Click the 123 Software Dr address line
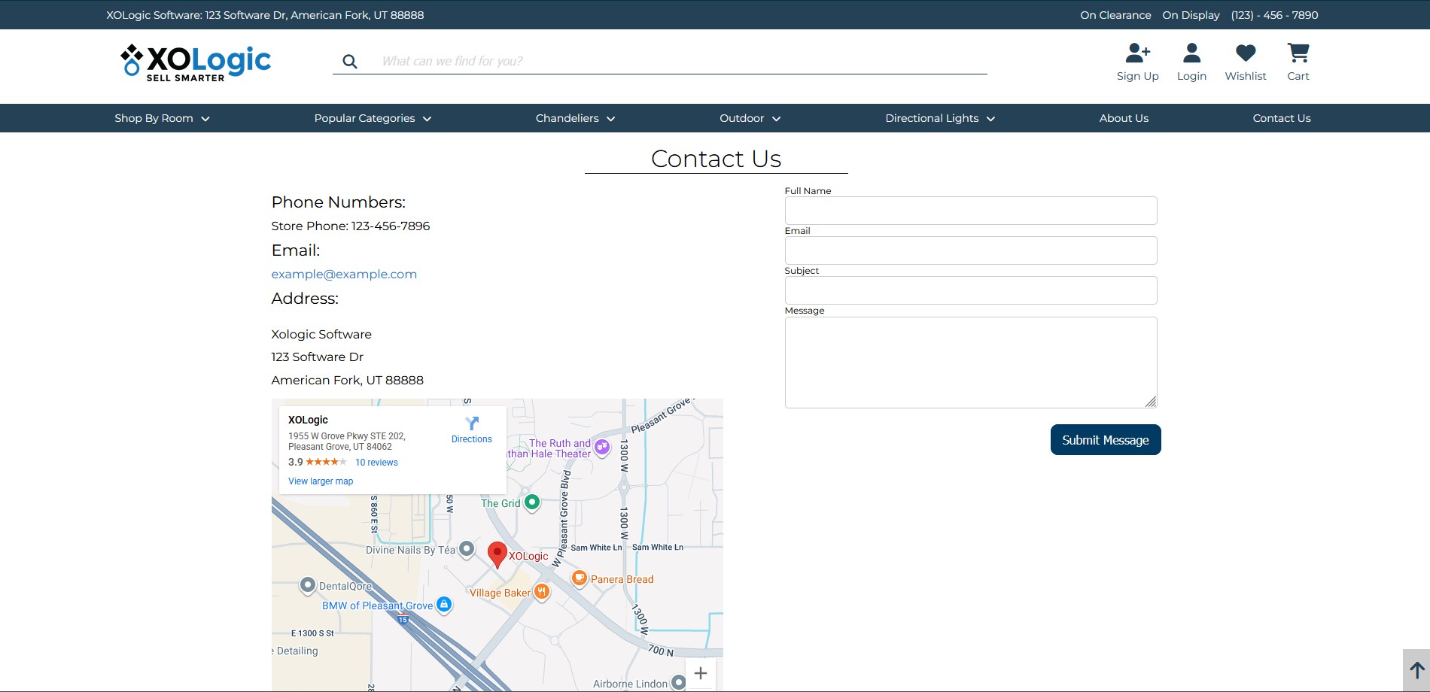This screenshot has height=692, width=1430. pos(318,357)
